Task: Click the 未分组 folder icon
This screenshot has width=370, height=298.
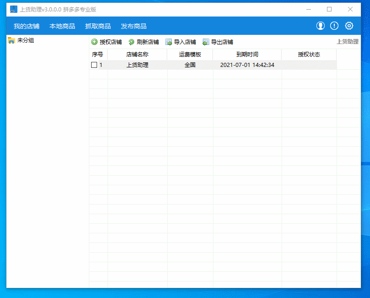Action: [11, 40]
